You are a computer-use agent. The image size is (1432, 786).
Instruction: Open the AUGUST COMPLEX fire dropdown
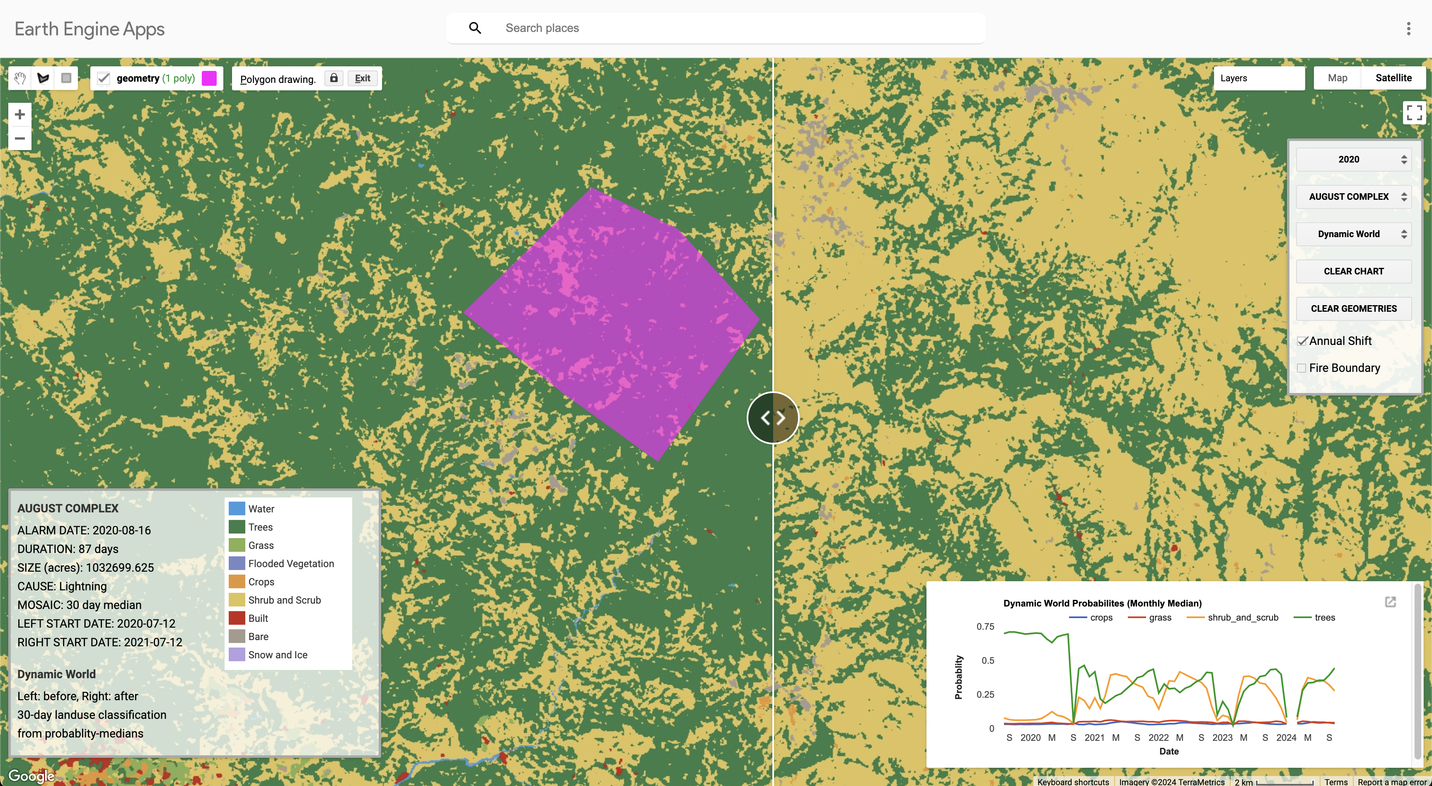tap(1354, 196)
